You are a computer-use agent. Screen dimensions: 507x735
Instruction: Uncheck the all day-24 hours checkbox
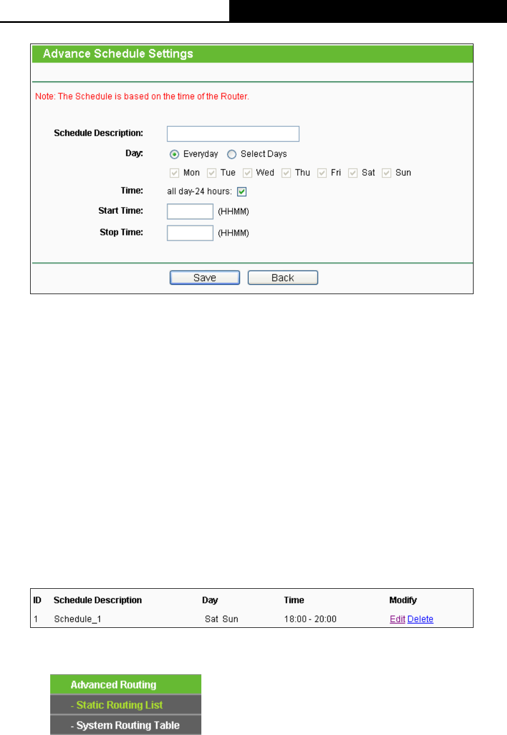tap(242, 192)
